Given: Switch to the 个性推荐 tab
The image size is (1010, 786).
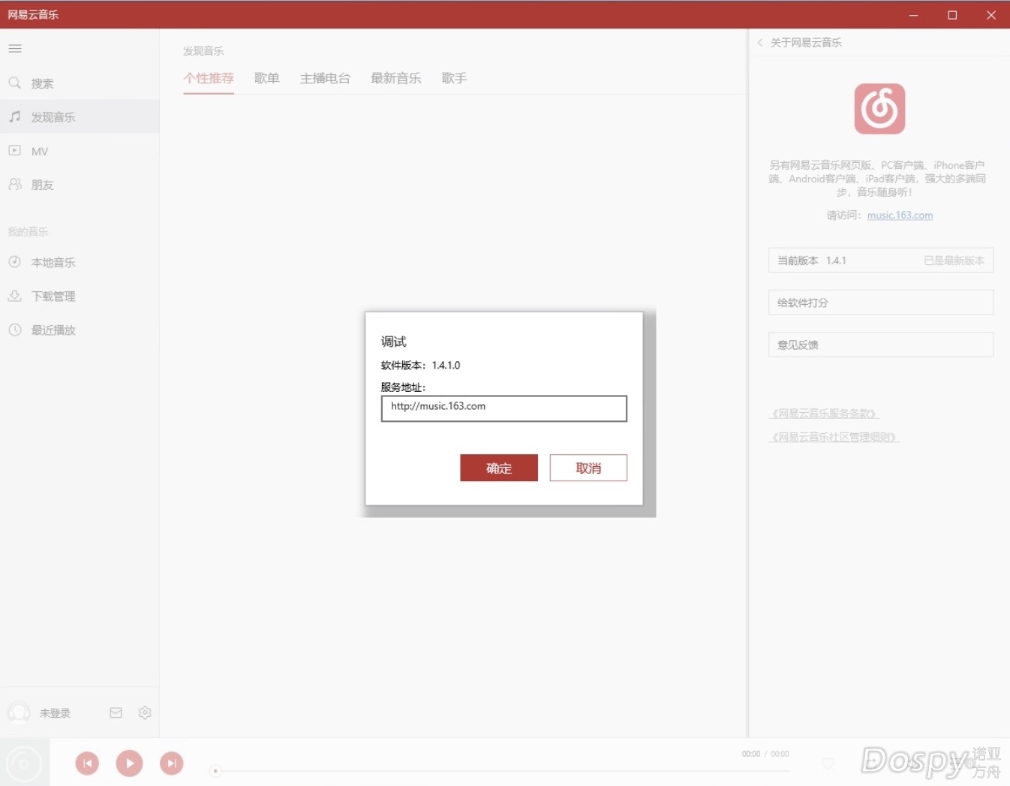Looking at the screenshot, I should [x=209, y=78].
